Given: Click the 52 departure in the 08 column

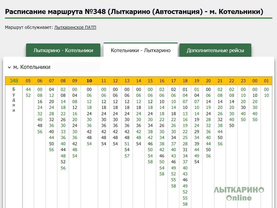Looking at the screenshot, I should pos(63,162).
